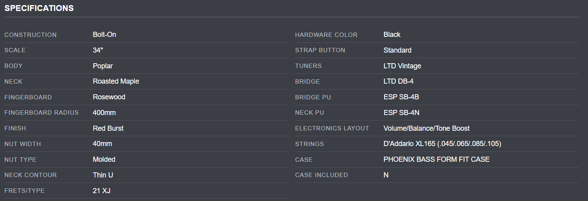Click the 40mm nut width value
This screenshot has width=588, height=201.
tap(102, 144)
